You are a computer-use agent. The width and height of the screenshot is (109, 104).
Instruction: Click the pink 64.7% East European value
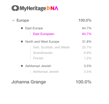point(87,34)
